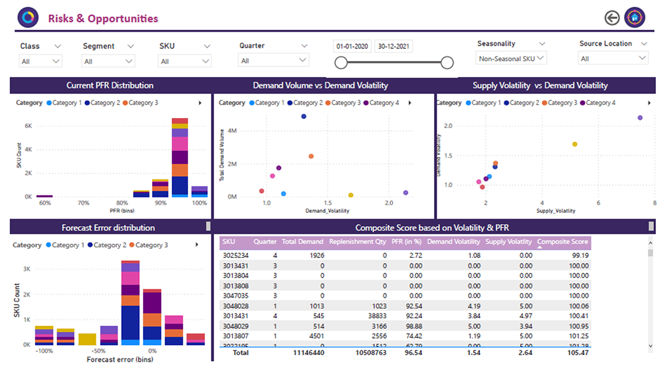This screenshot has width=660, height=371.
Task: Go back using the left arrow icon
Action: click(612, 18)
